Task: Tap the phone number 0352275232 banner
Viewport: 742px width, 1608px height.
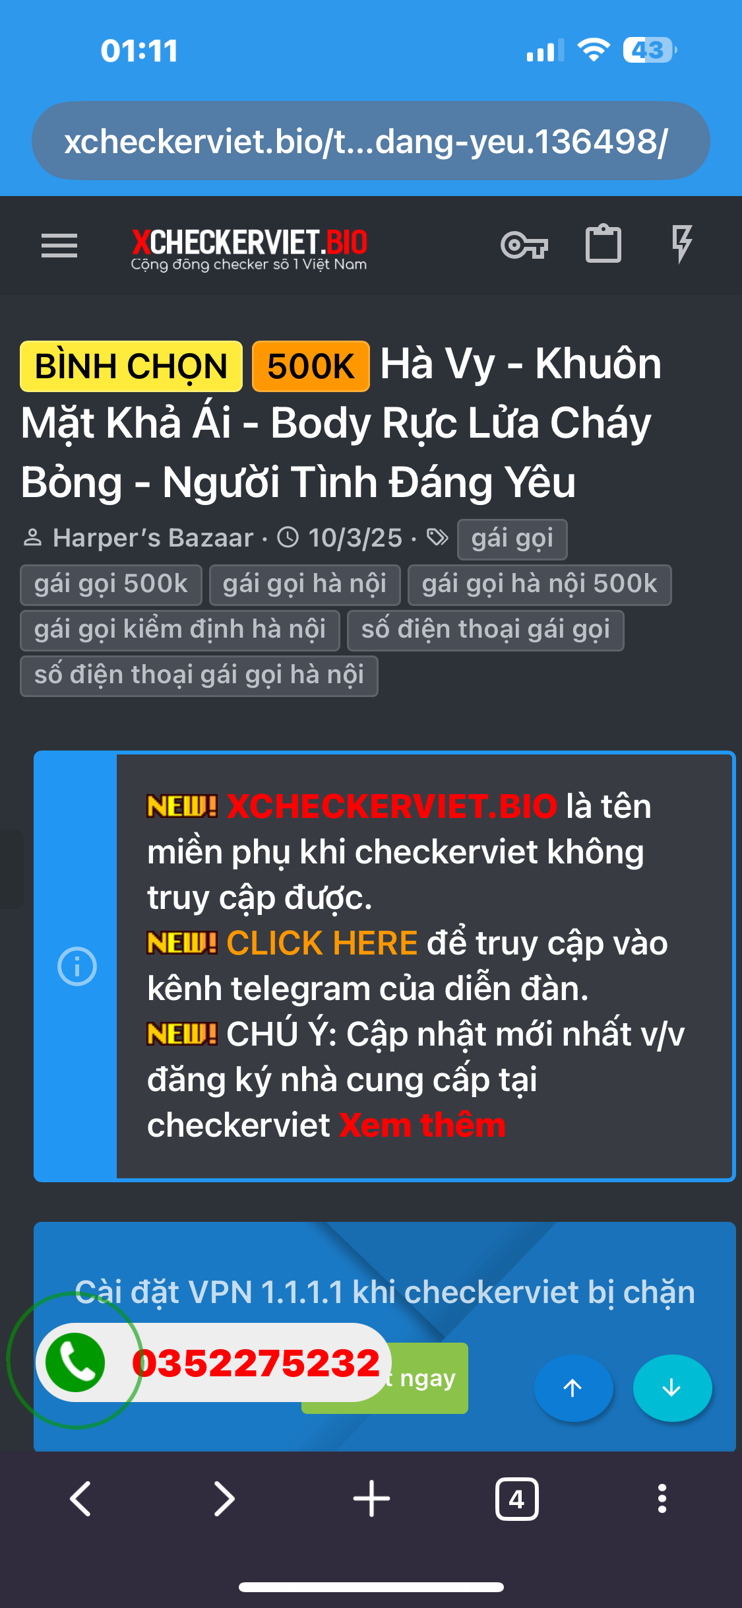Action: click(x=256, y=1362)
